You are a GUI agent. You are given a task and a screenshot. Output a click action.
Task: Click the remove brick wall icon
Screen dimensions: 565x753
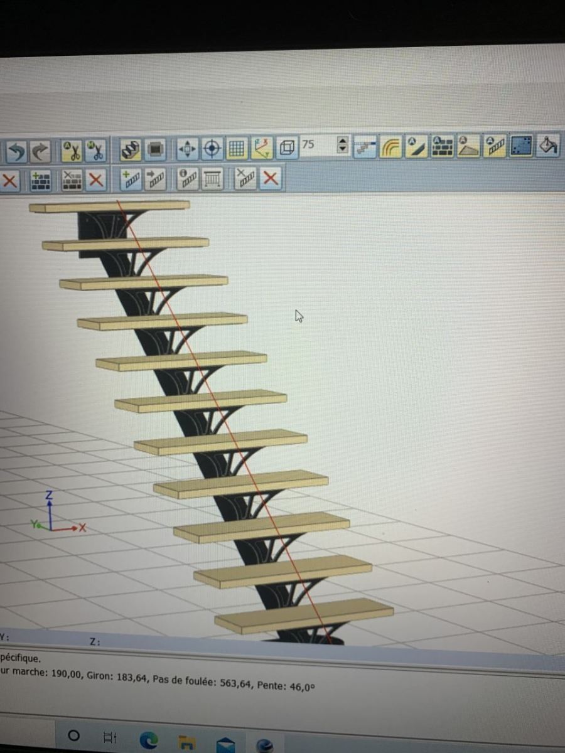(x=71, y=181)
